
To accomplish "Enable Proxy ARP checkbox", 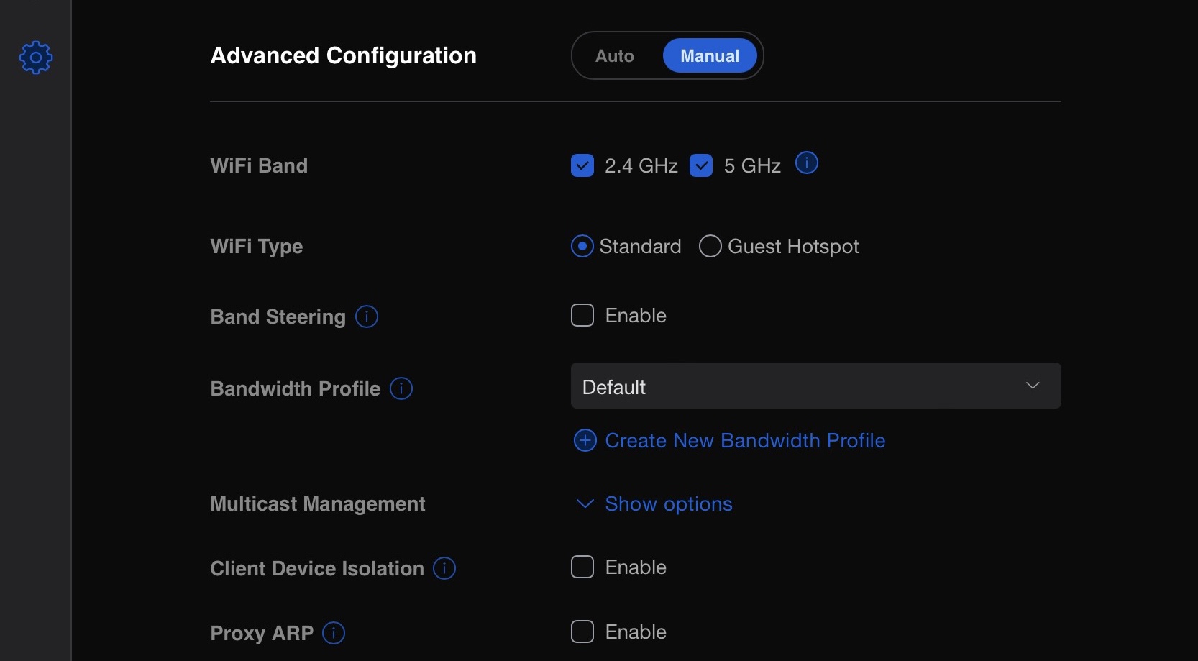I will 582,632.
